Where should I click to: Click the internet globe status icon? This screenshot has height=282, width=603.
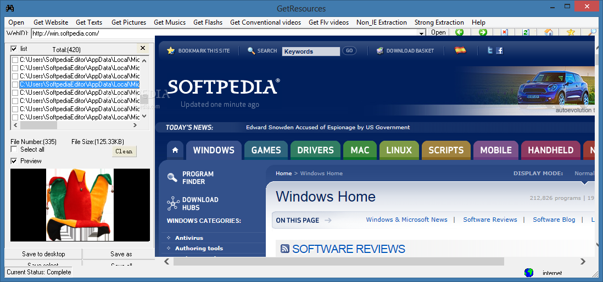coord(529,272)
